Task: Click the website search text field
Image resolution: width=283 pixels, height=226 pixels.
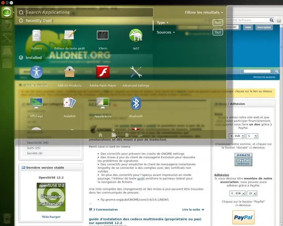Action: click(257, 71)
